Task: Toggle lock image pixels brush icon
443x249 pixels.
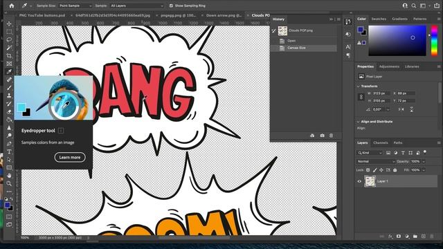Action: (374, 170)
